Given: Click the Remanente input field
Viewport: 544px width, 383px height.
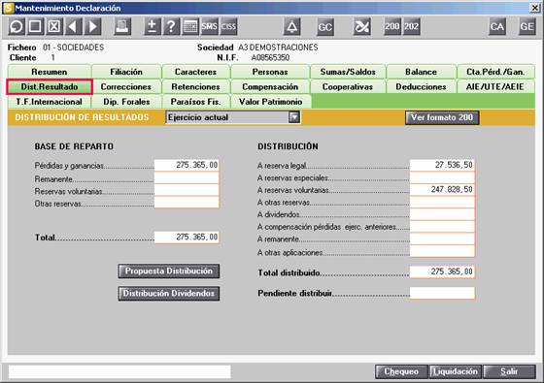Looking at the screenshot, I should pyautogui.click(x=187, y=178).
